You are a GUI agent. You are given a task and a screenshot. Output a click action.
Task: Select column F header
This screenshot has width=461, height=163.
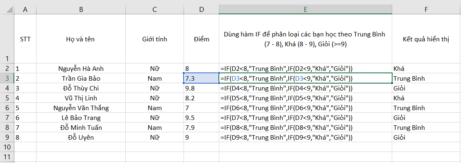pos(426,9)
